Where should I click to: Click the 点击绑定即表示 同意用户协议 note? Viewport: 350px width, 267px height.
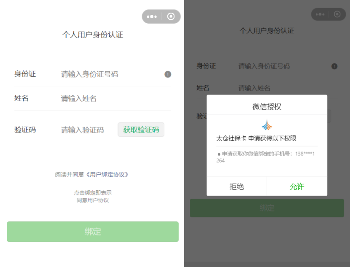[x=93, y=196]
